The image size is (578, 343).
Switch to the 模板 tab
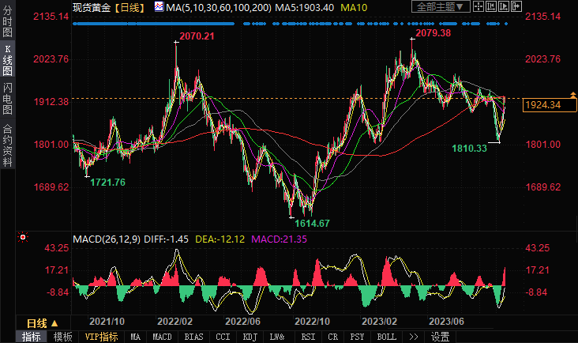[63, 337]
